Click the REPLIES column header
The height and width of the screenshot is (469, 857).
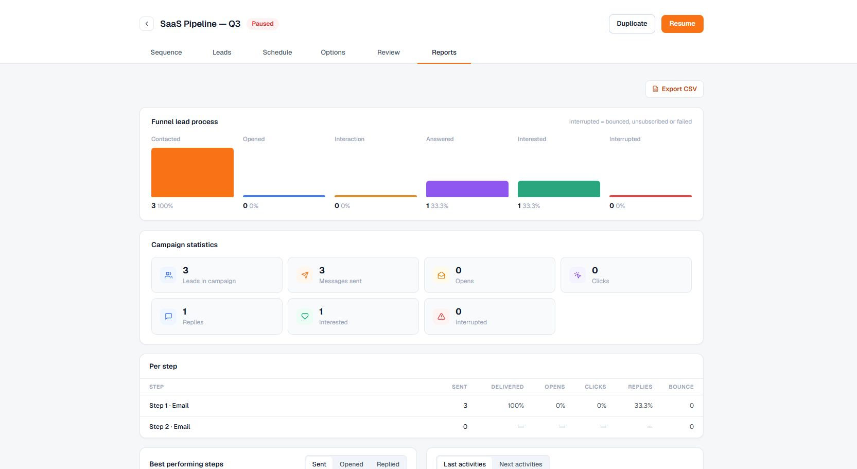640,387
